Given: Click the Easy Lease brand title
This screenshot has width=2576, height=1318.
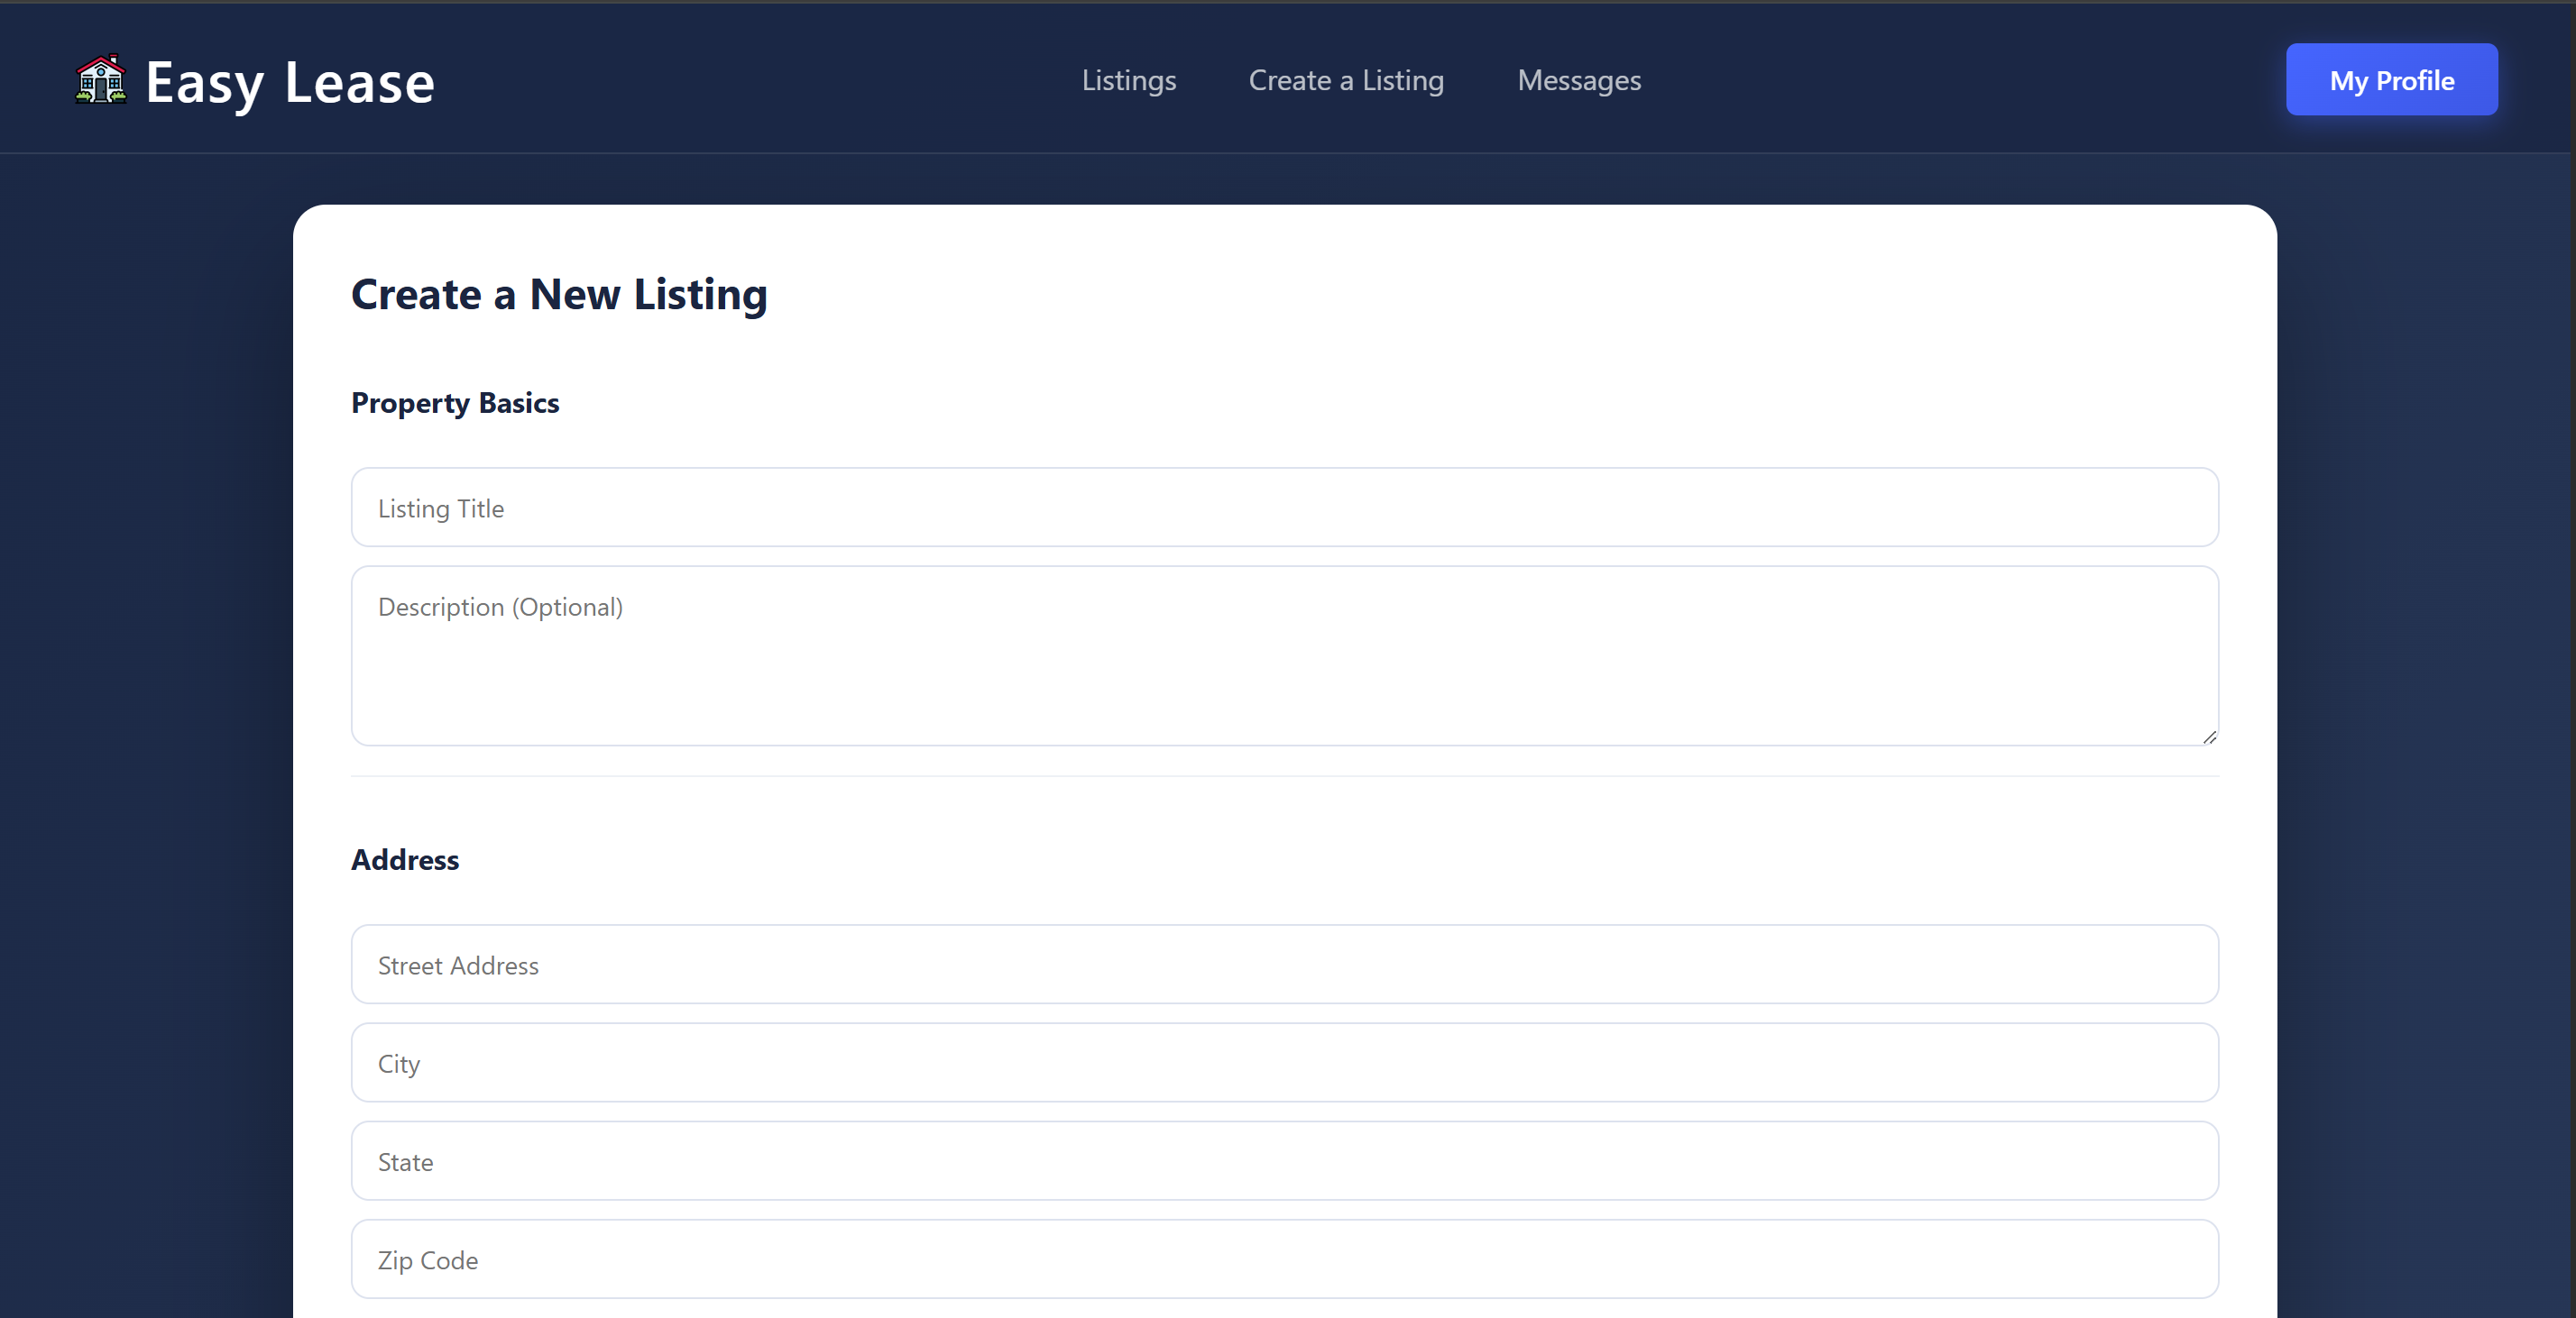Looking at the screenshot, I should click(290, 82).
